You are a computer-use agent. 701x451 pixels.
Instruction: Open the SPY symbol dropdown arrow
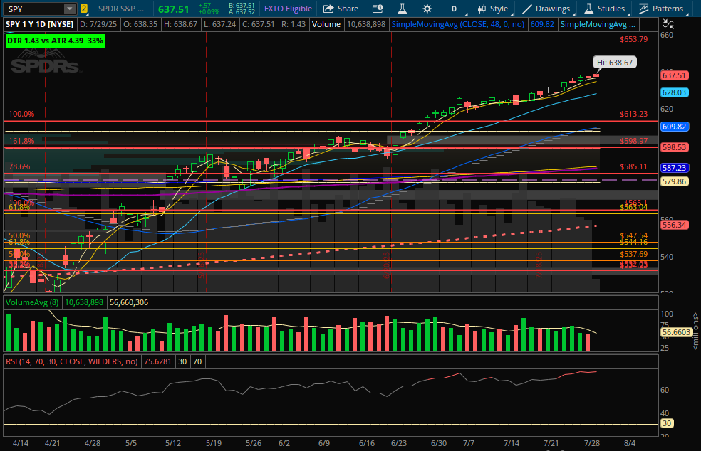tap(70, 9)
